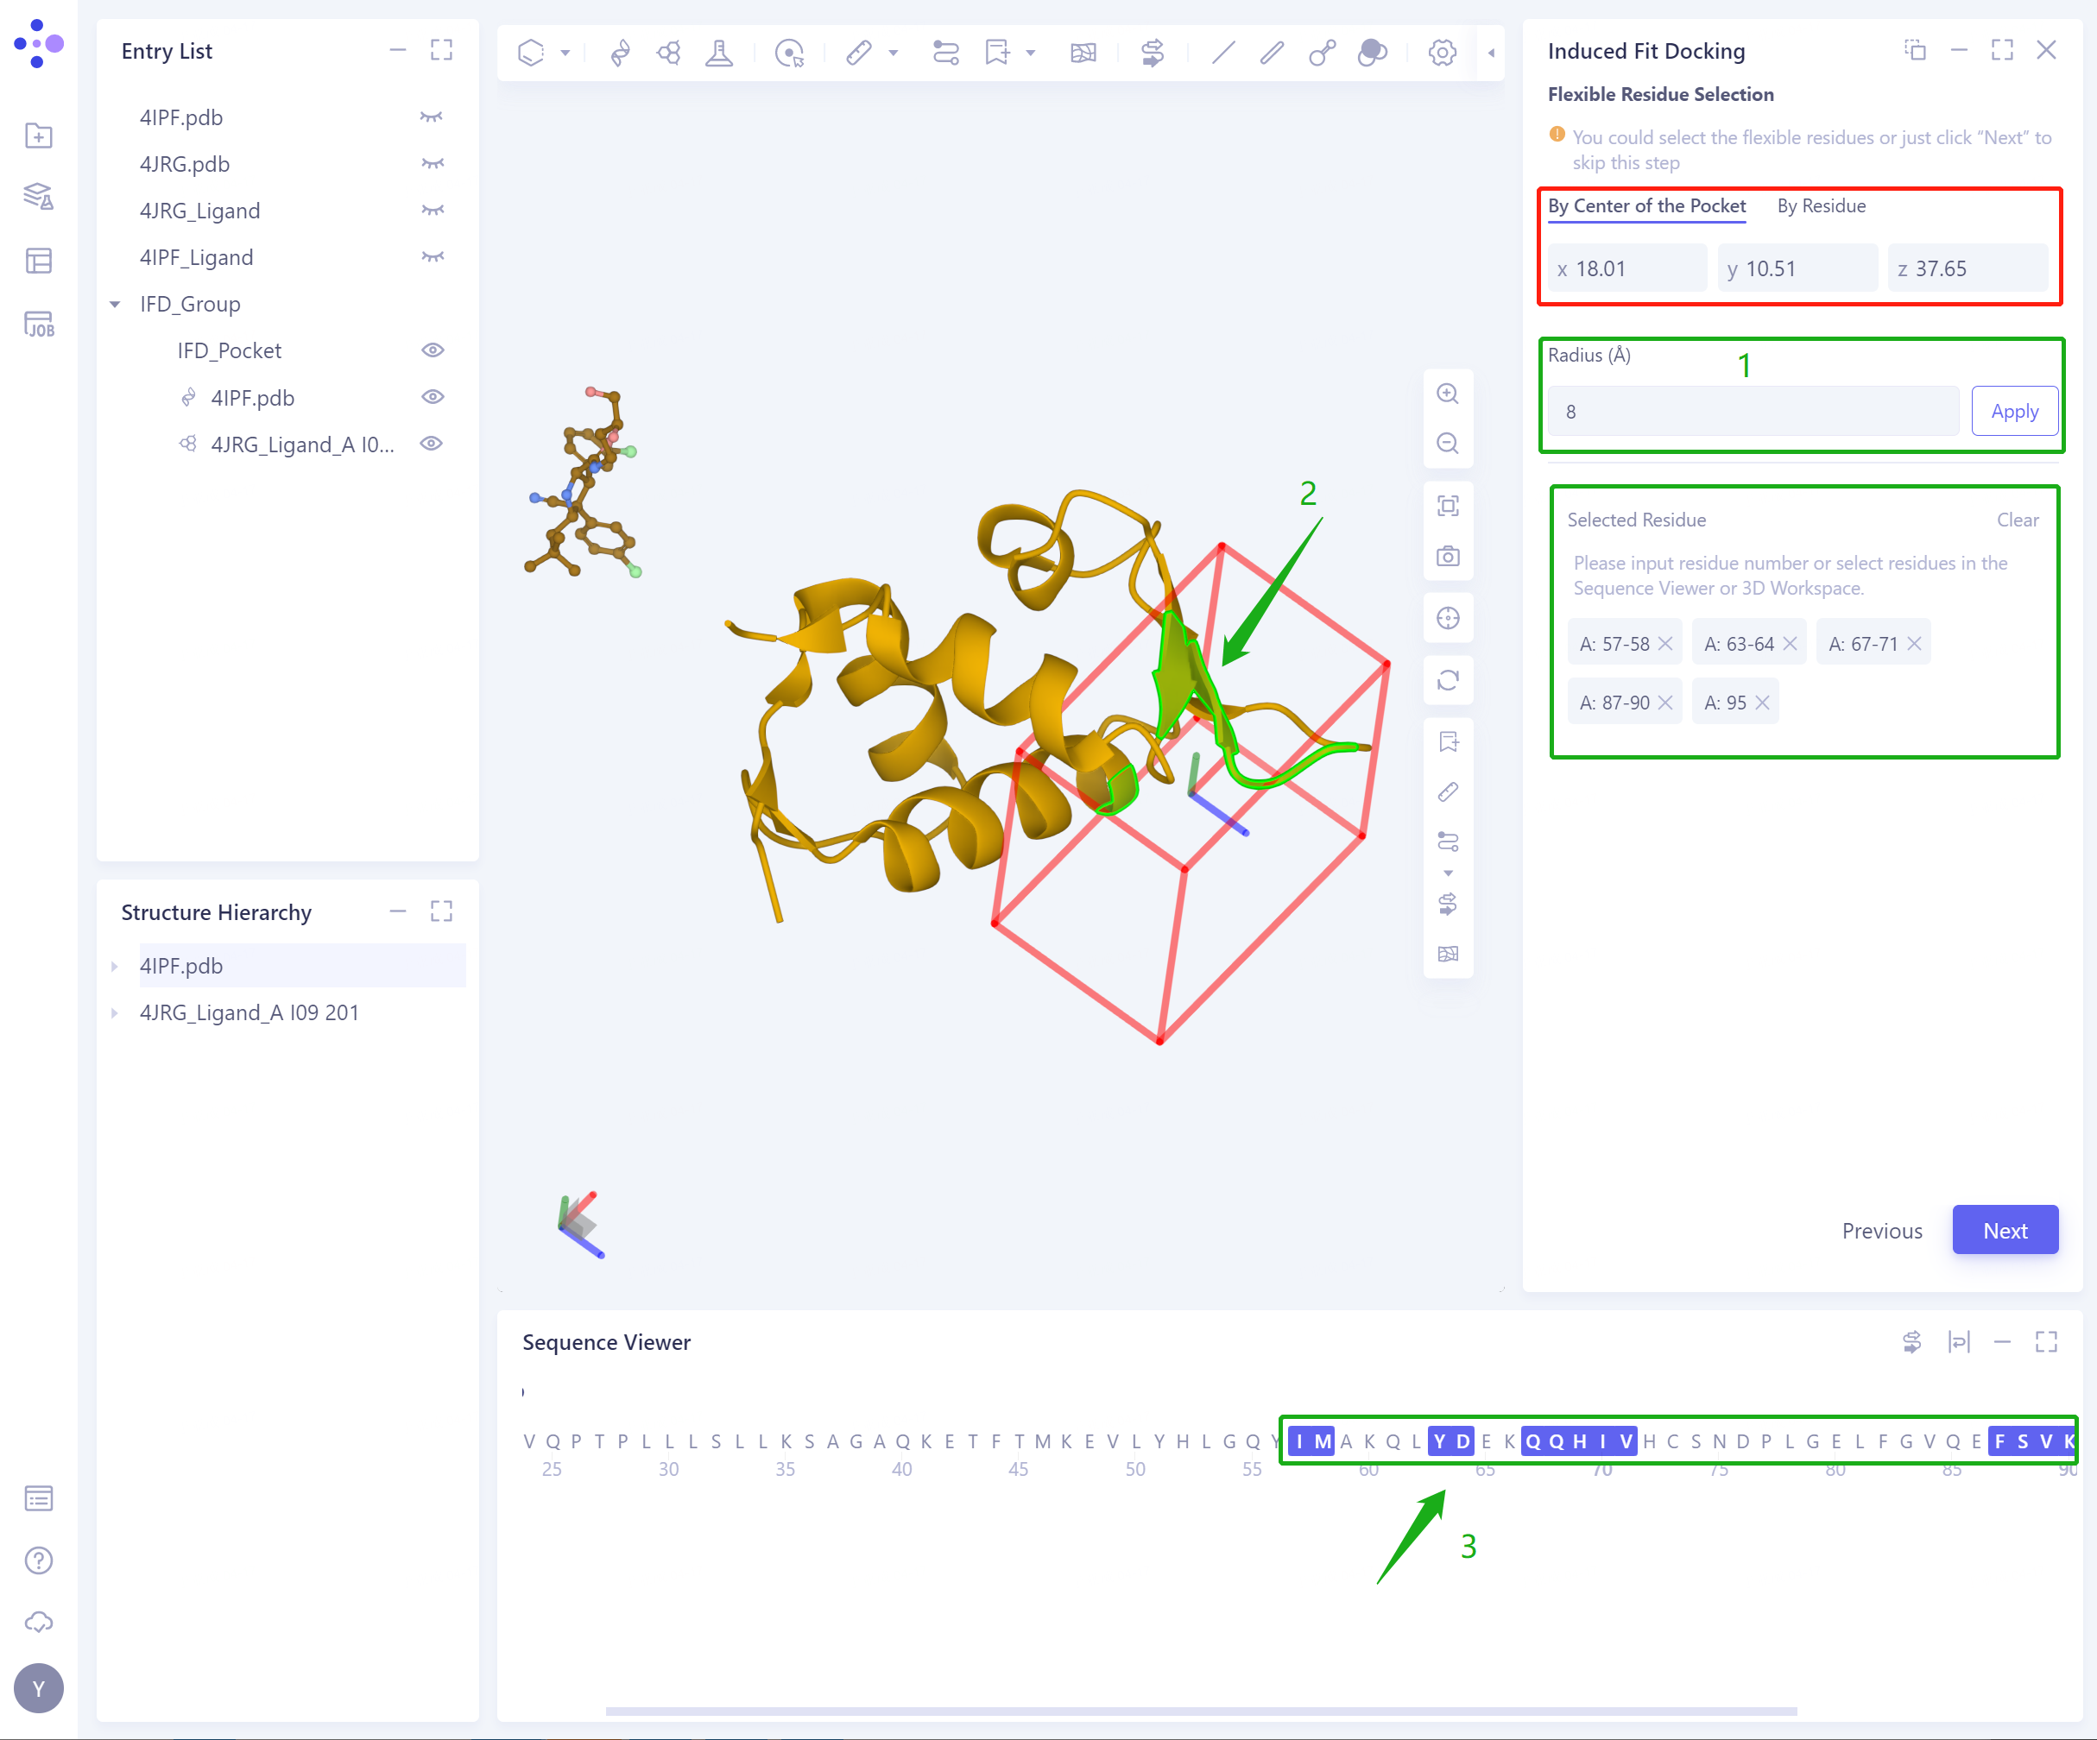Viewport: 2097px width, 1740px height.
Task: Click the Apply radius button
Action: point(2013,412)
